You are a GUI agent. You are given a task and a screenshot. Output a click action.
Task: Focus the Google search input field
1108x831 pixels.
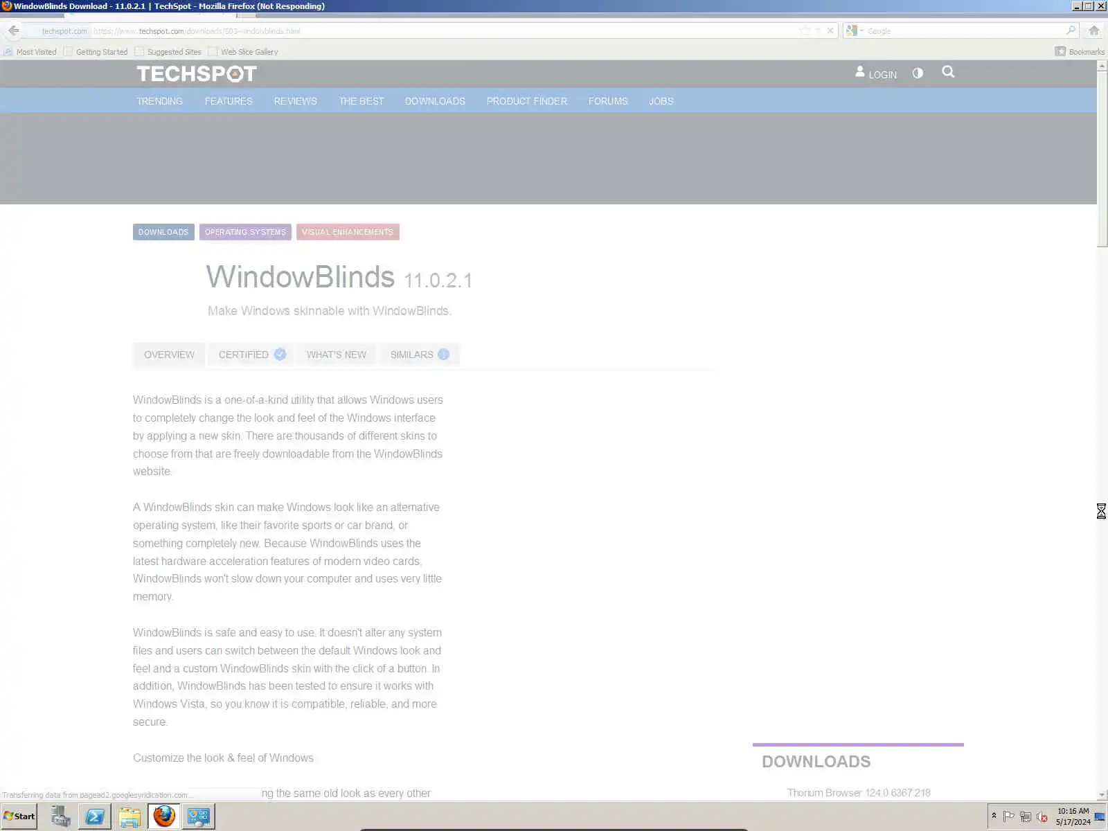pos(965,31)
